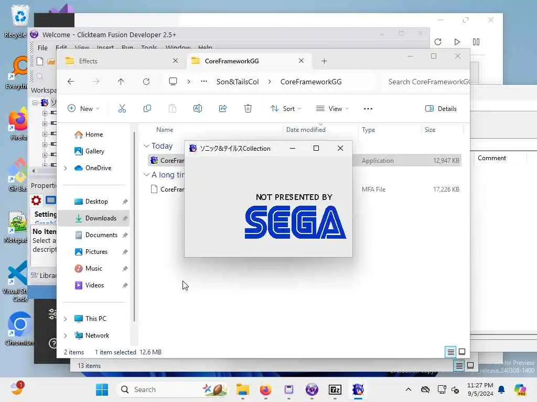This screenshot has width=537, height=402.
Task: Click the reload icon in the background window
Action: (x=438, y=42)
